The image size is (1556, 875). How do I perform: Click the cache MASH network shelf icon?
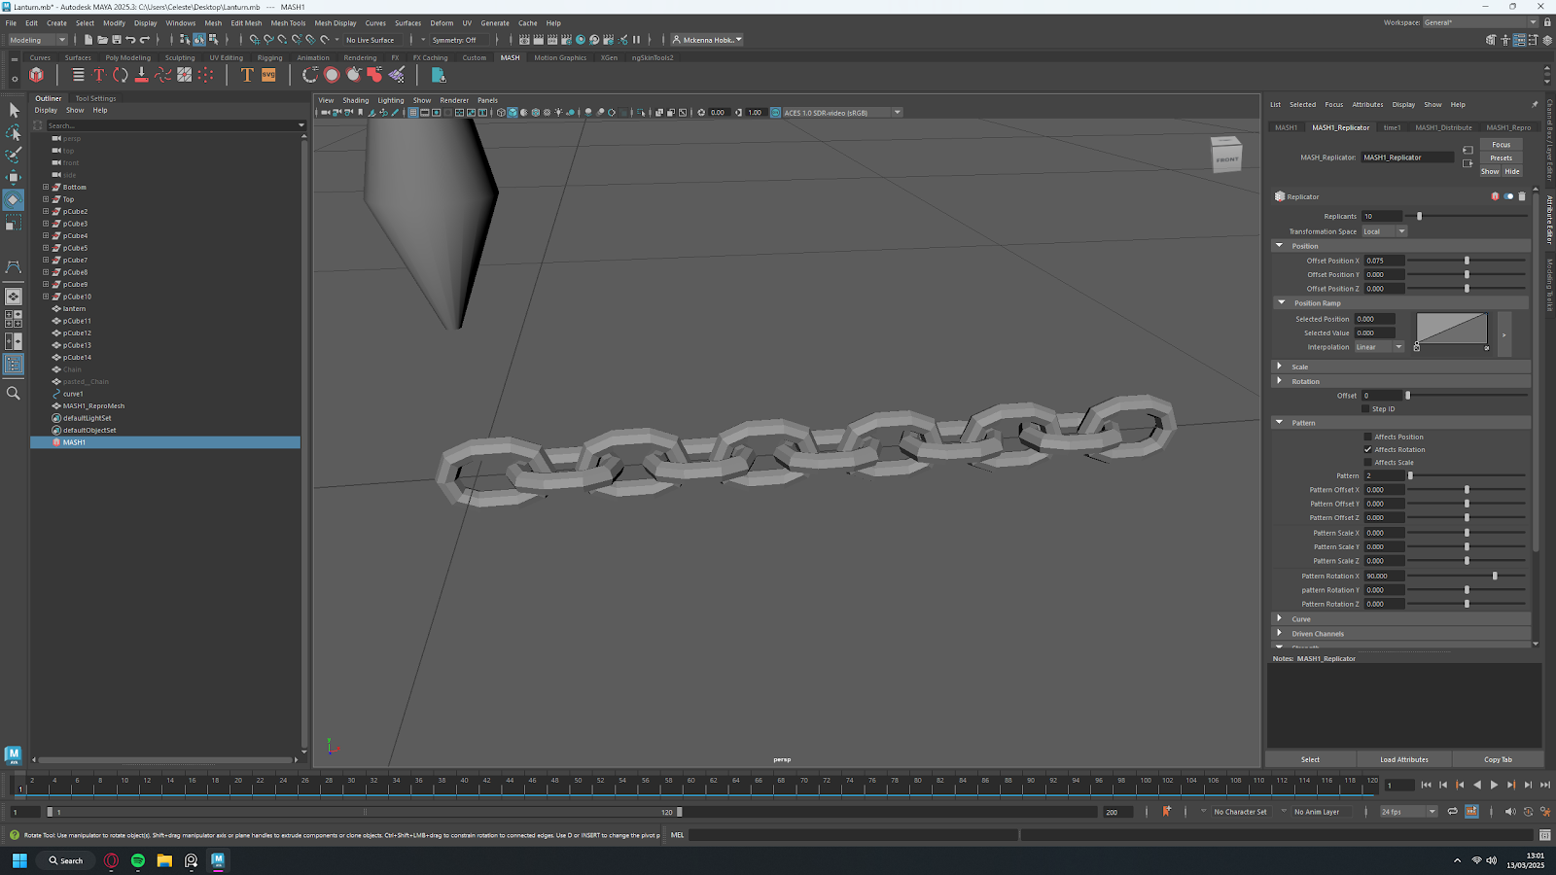click(x=438, y=75)
